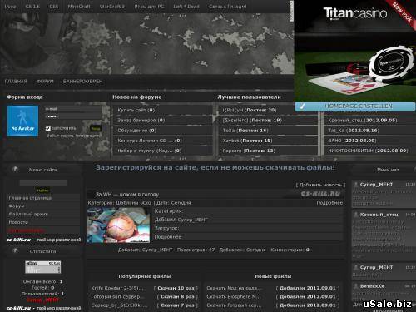Click the site search input field
416x312 pixels.
43,182
